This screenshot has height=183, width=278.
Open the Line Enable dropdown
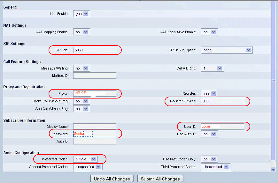pyautogui.click(x=81, y=14)
